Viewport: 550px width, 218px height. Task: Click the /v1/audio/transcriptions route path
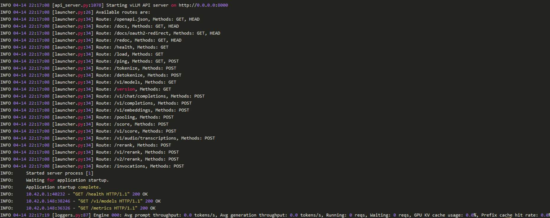pos(145,138)
